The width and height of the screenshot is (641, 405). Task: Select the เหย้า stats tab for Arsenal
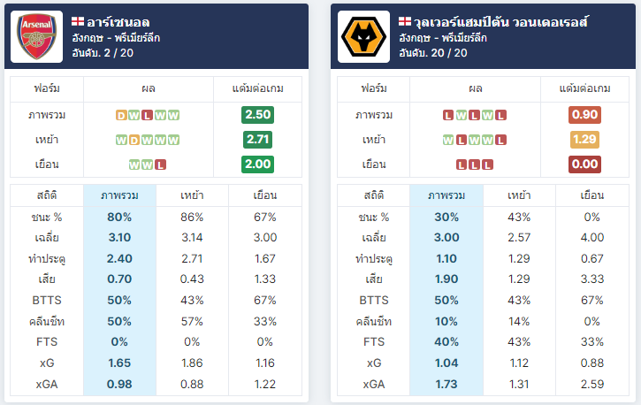[192, 195]
